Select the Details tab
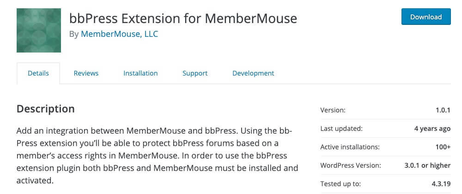The image size is (462, 194). pyautogui.click(x=38, y=73)
